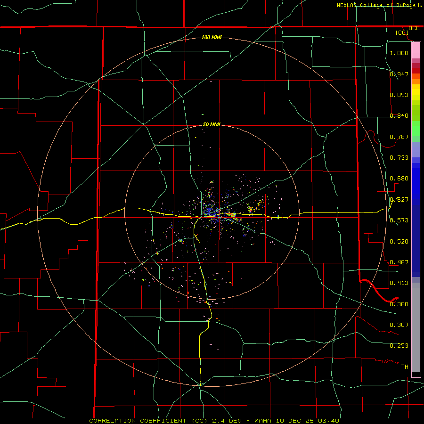The width and height of the screenshot is (424, 424).
Task: Pick the gray segment of the color bar
Action: click(416, 327)
